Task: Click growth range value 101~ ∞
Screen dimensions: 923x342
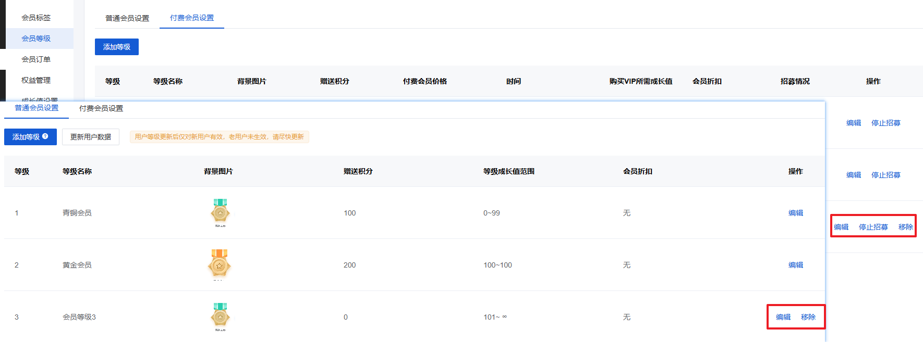Action: 495,317
